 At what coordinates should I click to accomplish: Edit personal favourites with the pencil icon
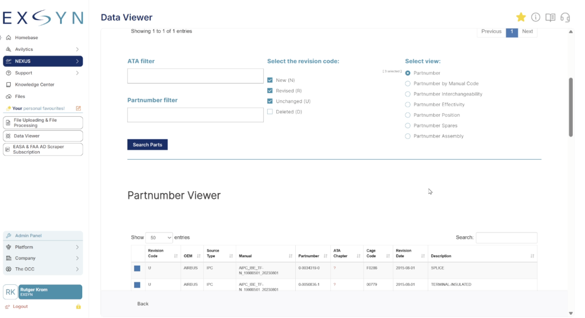79,108
